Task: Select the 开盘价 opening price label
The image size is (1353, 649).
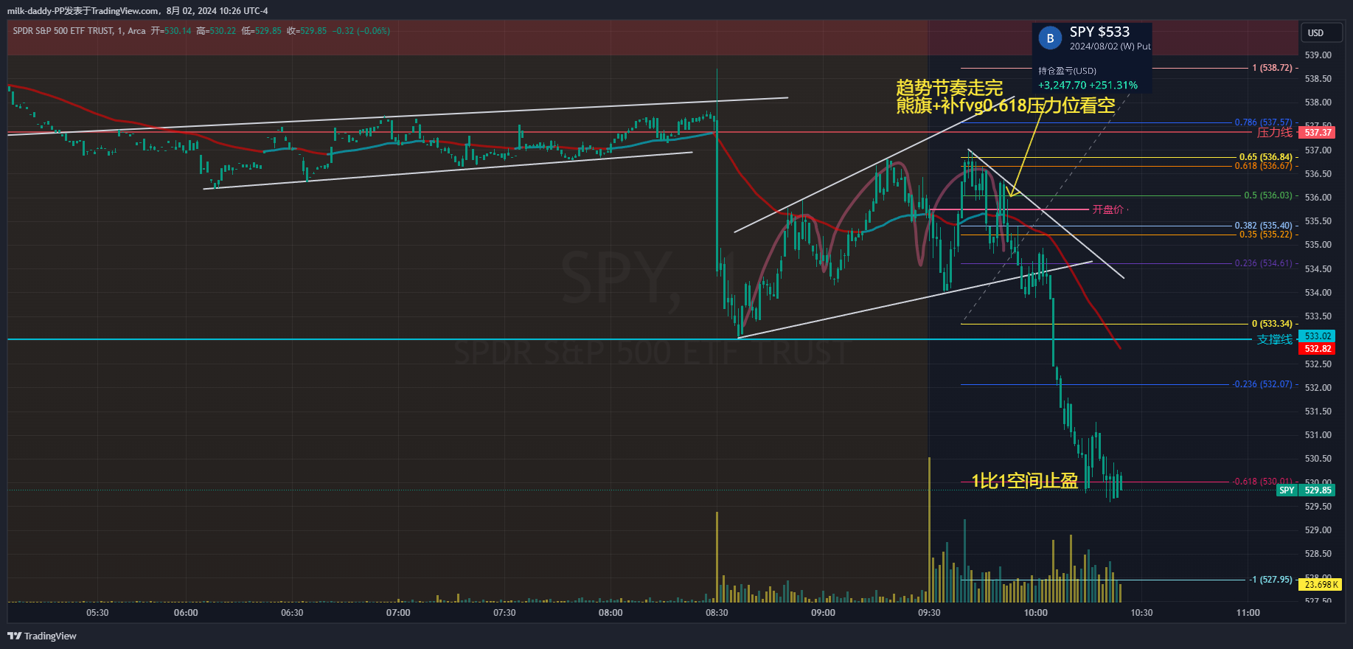Action: tap(1107, 209)
